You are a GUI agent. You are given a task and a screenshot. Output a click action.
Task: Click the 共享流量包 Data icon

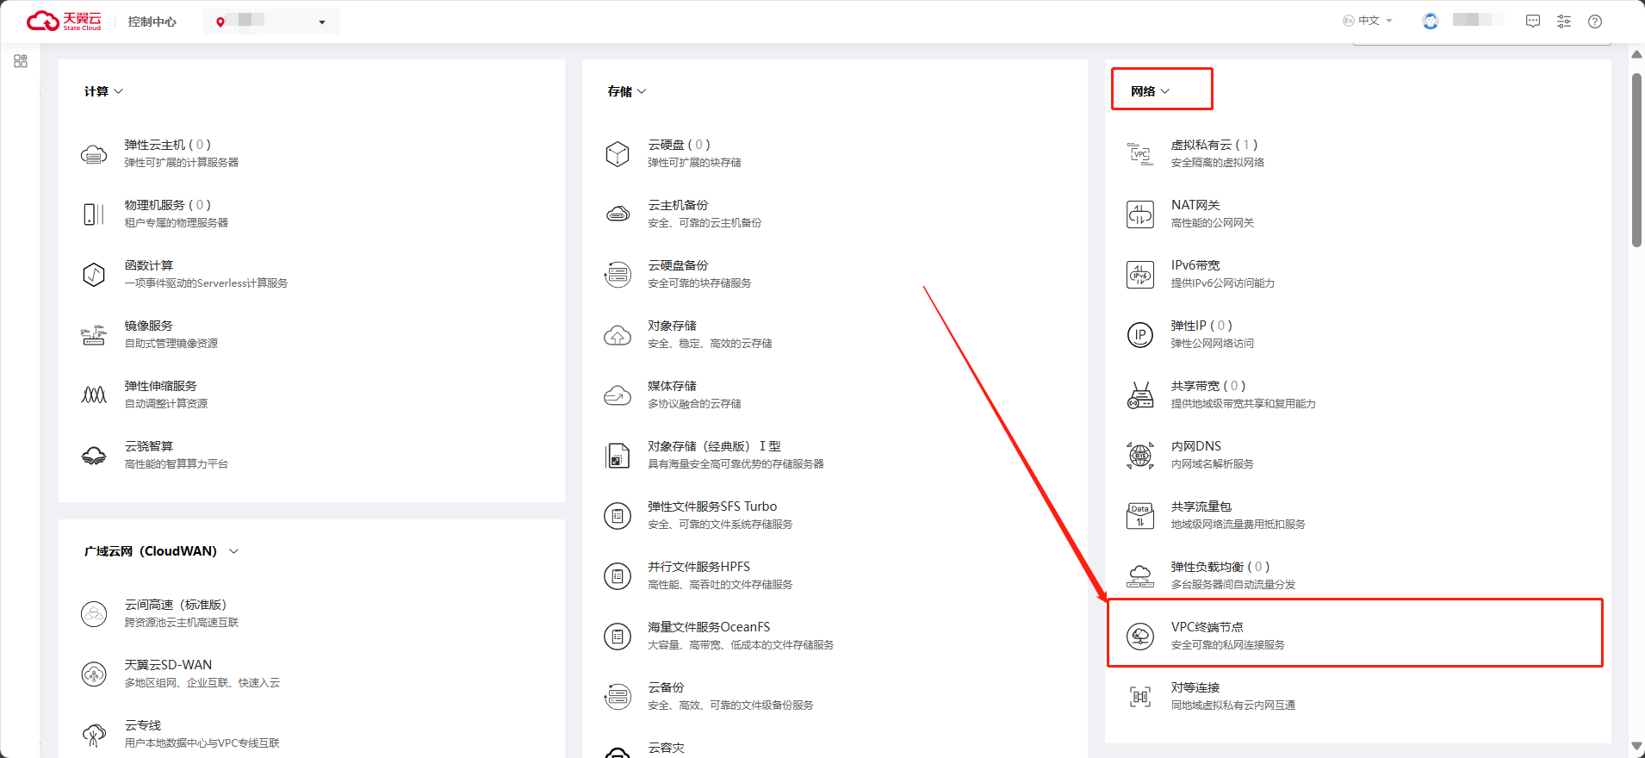(x=1140, y=516)
